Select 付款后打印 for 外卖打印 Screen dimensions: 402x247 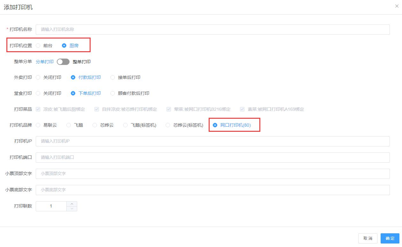click(x=73, y=77)
